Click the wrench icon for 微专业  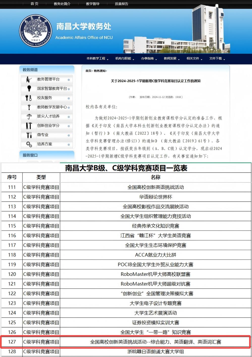(x=29, y=135)
